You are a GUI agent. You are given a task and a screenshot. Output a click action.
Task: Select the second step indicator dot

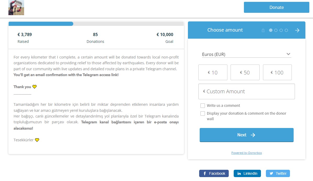276,30
